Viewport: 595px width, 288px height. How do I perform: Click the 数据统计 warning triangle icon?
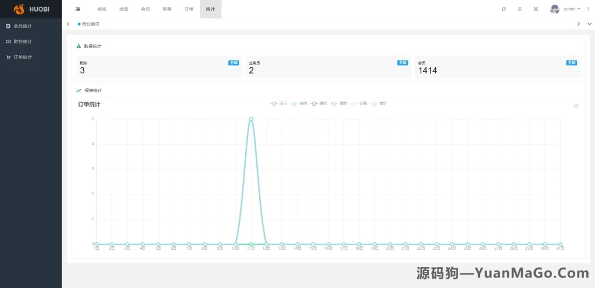[x=79, y=46]
